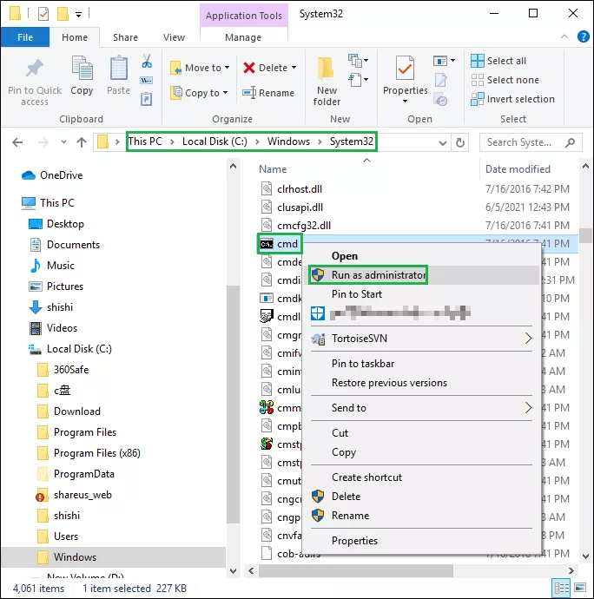Click the cmd file icon
594x599 pixels.
267,244
